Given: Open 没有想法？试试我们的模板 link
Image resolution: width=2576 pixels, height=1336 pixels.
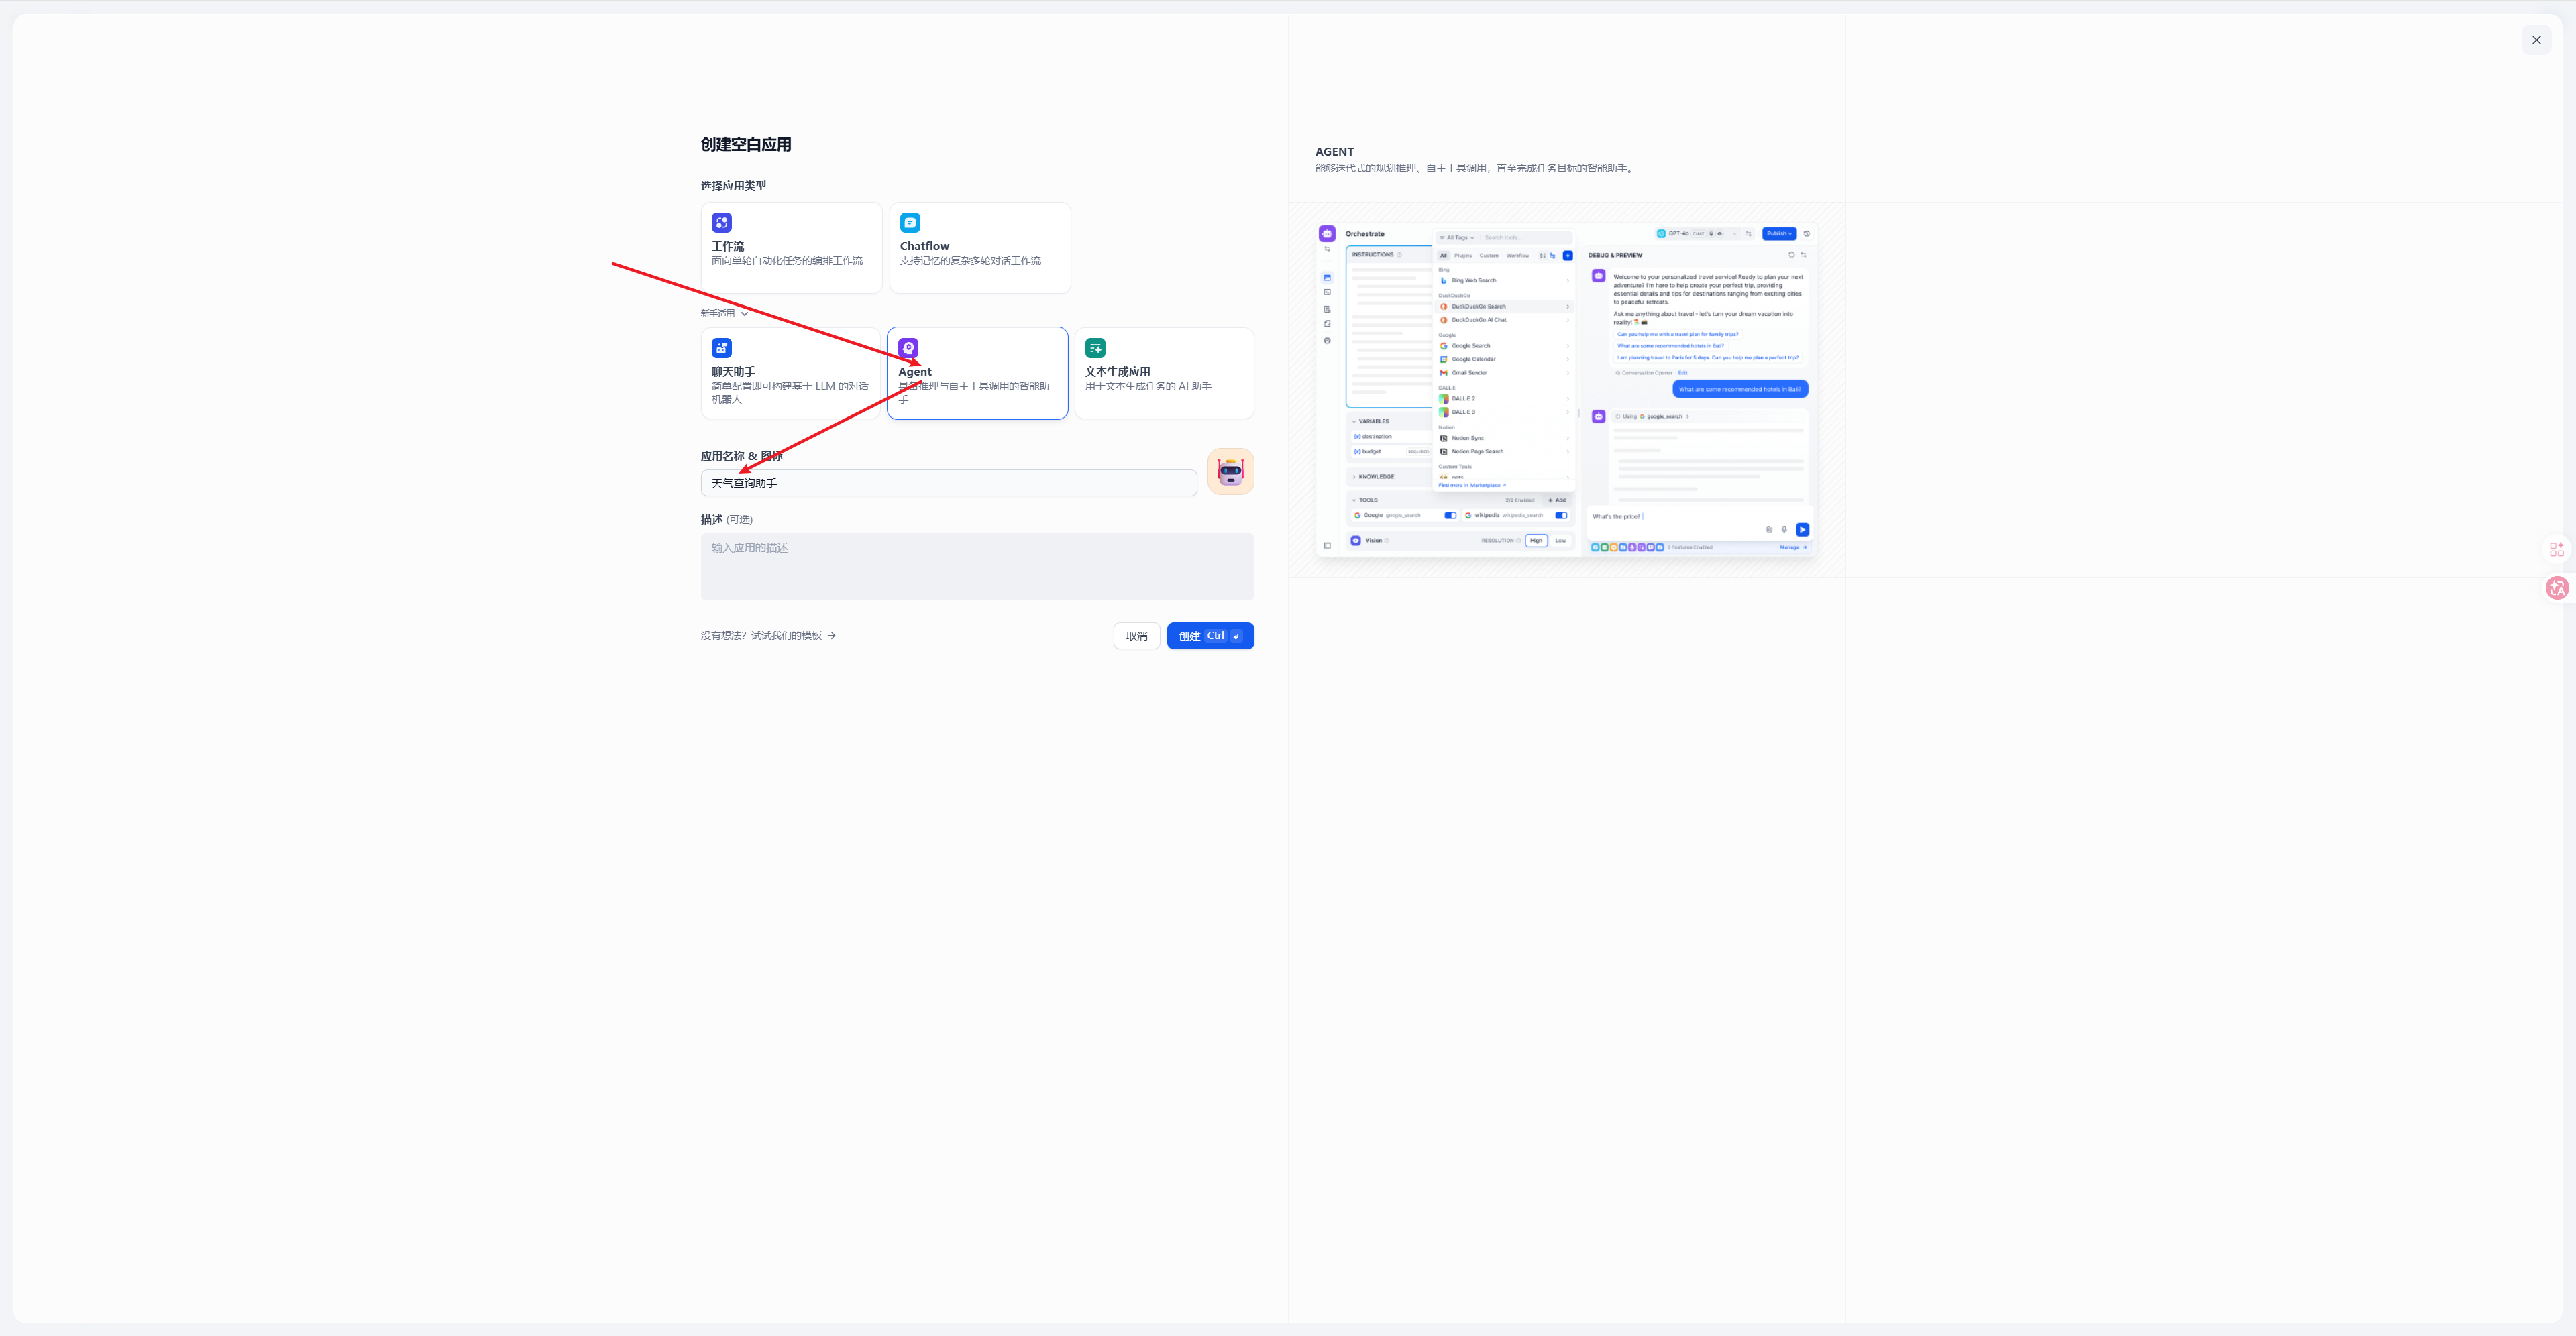Looking at the screenshot, I should (768, 636).
